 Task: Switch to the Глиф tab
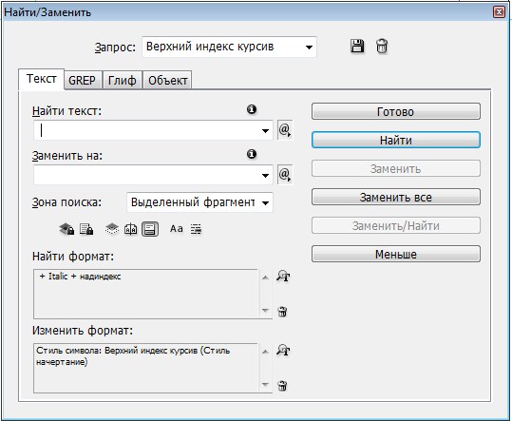pyautogui.click(x=123, y=81)
